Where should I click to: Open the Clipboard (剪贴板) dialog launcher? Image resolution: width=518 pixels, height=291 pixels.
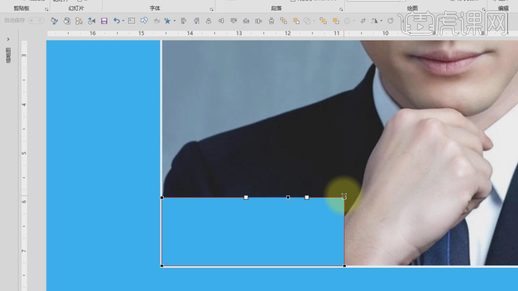(x=47, y=9)
